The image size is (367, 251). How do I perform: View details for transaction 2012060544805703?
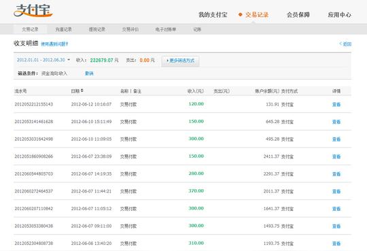point(336,174)
